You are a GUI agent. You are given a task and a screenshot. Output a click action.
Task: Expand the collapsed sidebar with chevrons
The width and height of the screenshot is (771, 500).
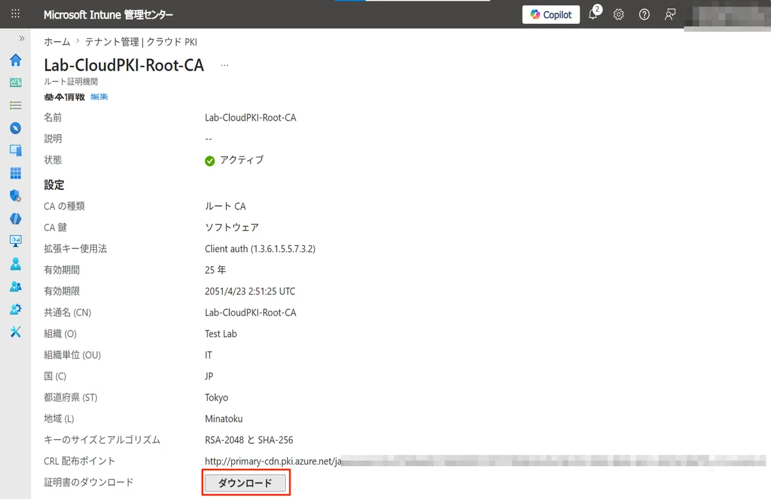(x=21, y=39)
